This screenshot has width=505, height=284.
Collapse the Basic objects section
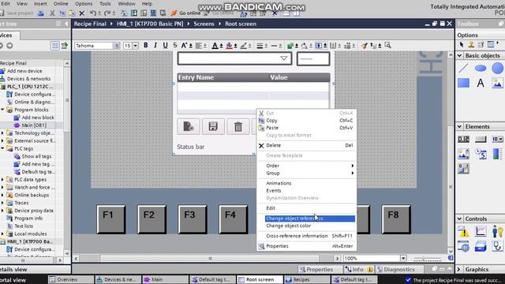tap(459, 56)
